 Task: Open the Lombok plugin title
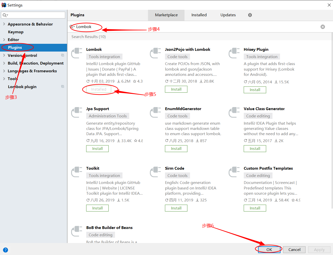(x=94, y=50)
